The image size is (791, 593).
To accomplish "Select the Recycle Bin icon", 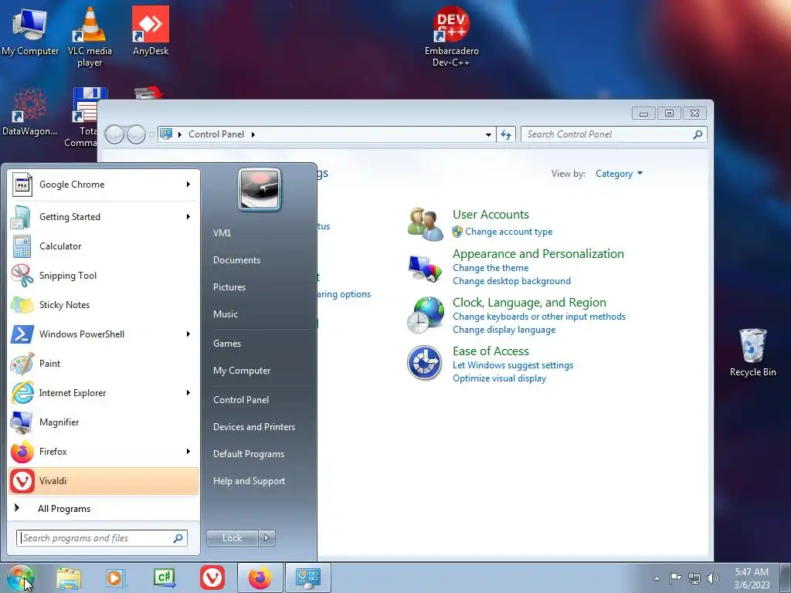I will (752, 352).
